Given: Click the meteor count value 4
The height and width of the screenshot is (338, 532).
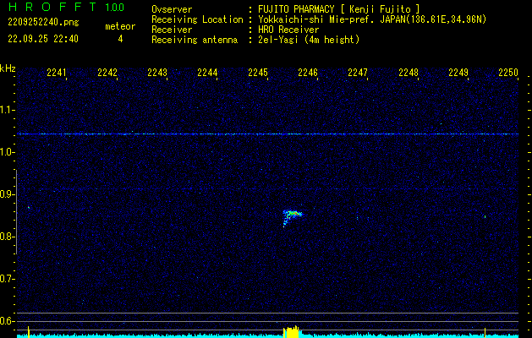Looking at the screenshot, I should [119, 39].
